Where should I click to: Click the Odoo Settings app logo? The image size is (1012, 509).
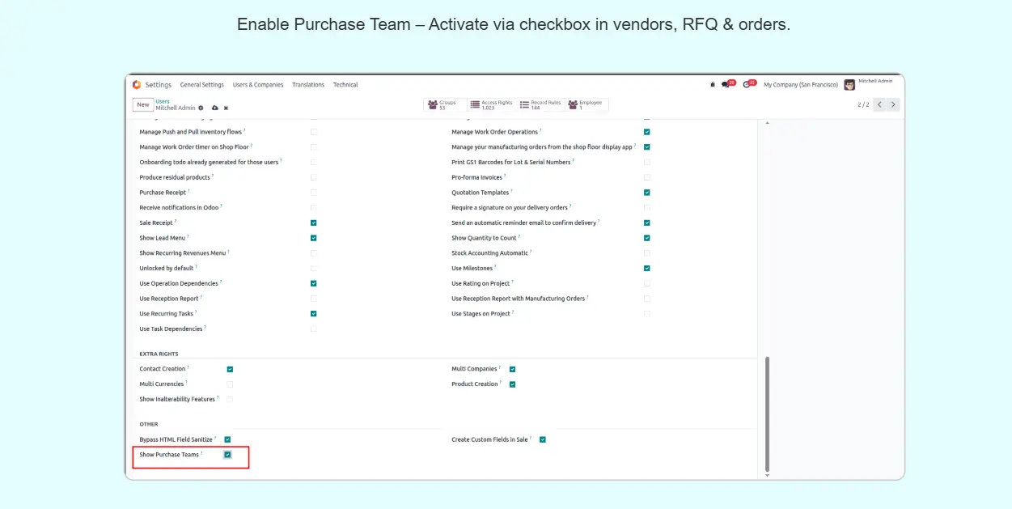(x=137, y=85)
